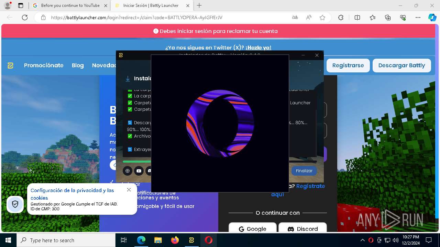Close the Battly installer window
440x247 pixels.
(317, 55)
